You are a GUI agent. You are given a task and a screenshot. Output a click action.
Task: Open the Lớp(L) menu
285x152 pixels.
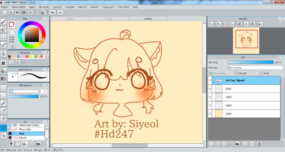(32, 7)
